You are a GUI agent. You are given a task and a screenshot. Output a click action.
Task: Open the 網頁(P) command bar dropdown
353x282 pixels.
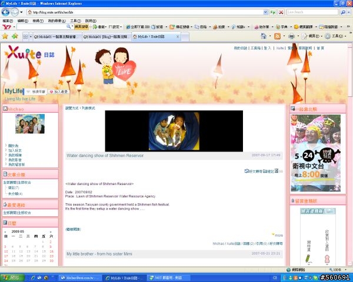(312, 36)
